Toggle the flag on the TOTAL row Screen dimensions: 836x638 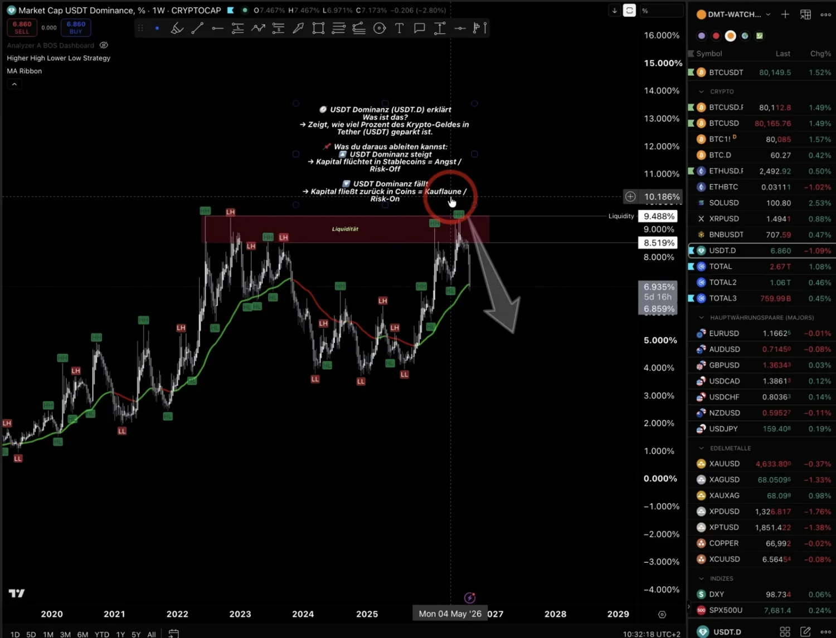pyautogui.click(x=691, y=267)
